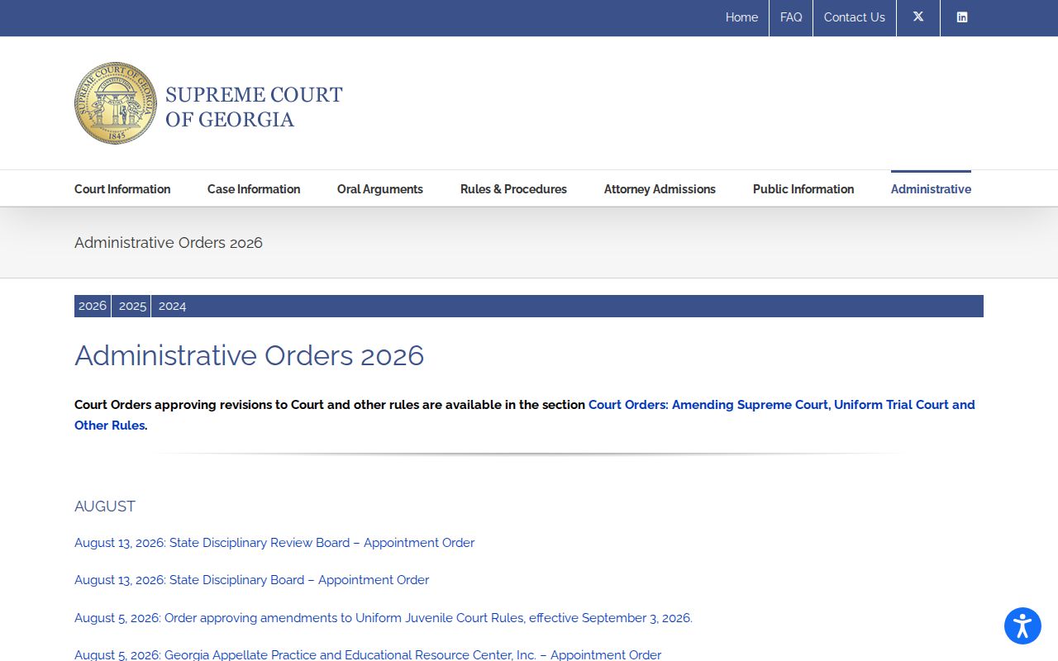Open the FAQ link

pyautogui.click(x=791, y=17)
